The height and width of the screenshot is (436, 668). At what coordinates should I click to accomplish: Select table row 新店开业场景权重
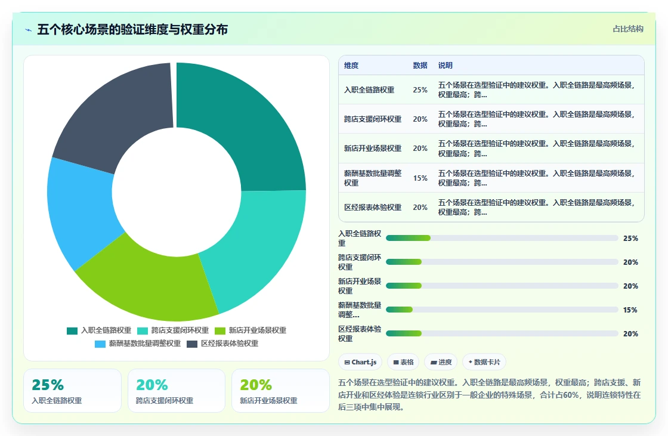coord(491,149)
